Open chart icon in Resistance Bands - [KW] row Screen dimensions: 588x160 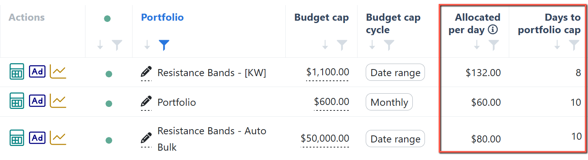pos(58,71)
